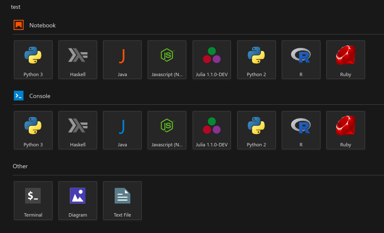The width and height of the screenshot is (384, 233).
Task: Open a Python 3 console
Action: click(33, 130)
